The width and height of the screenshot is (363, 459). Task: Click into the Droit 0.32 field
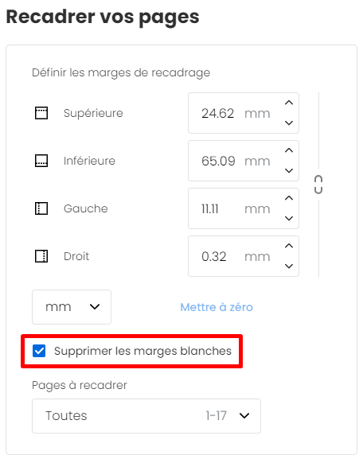236,256
